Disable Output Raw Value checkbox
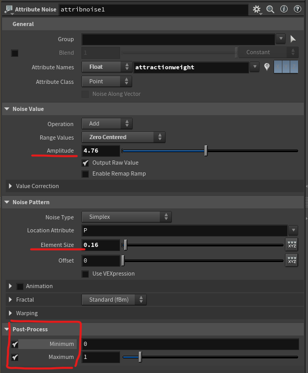 tap(85, 163)
